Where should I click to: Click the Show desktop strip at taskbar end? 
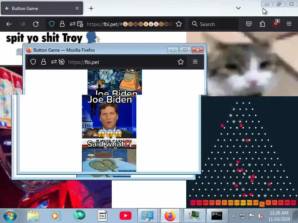pyautogui.click(x=296, y=216)
